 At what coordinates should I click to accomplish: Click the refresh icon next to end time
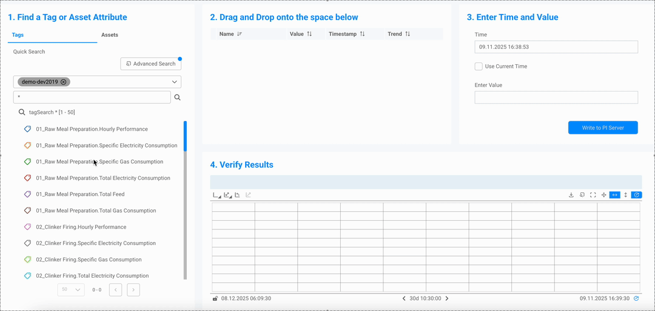point(636,298)
